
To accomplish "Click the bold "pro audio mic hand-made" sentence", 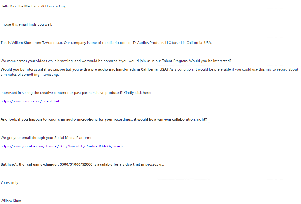I will coord(84,69).
